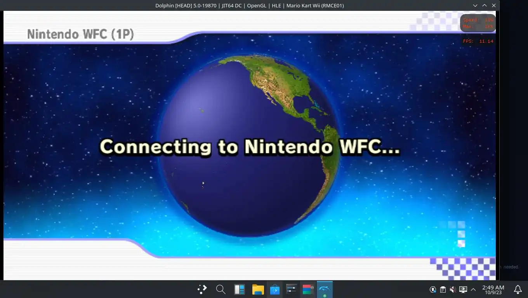Open the red-blue-green app icon in taskbar

click(308, 289)
